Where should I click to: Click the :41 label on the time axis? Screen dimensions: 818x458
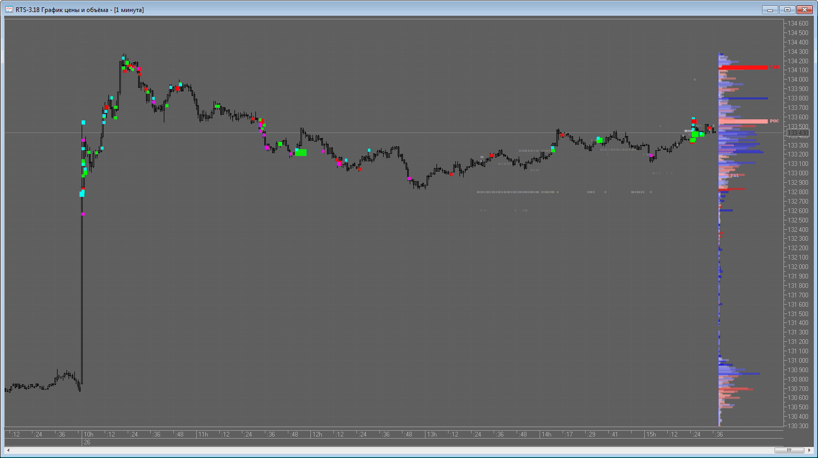(614, 434)
